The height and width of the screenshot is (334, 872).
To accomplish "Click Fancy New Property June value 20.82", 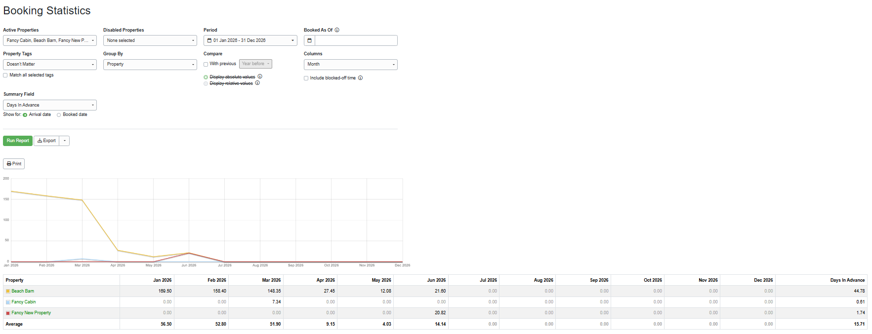I will coord(440,313).
